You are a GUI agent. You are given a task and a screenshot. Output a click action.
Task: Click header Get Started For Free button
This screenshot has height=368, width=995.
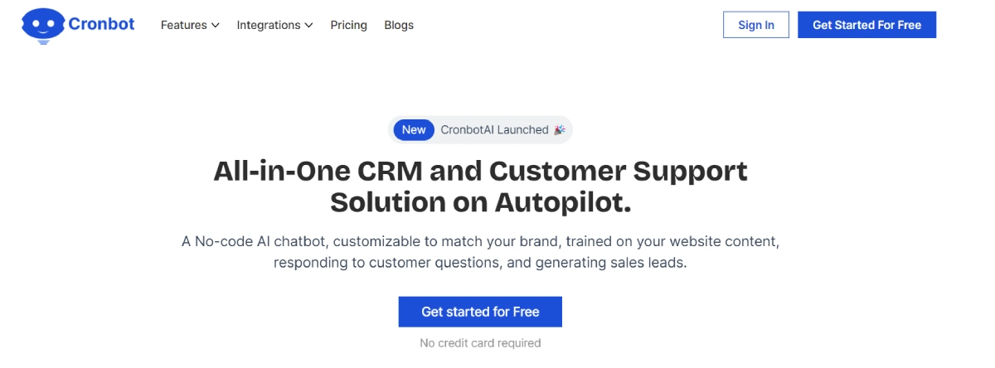click(866, 25)
